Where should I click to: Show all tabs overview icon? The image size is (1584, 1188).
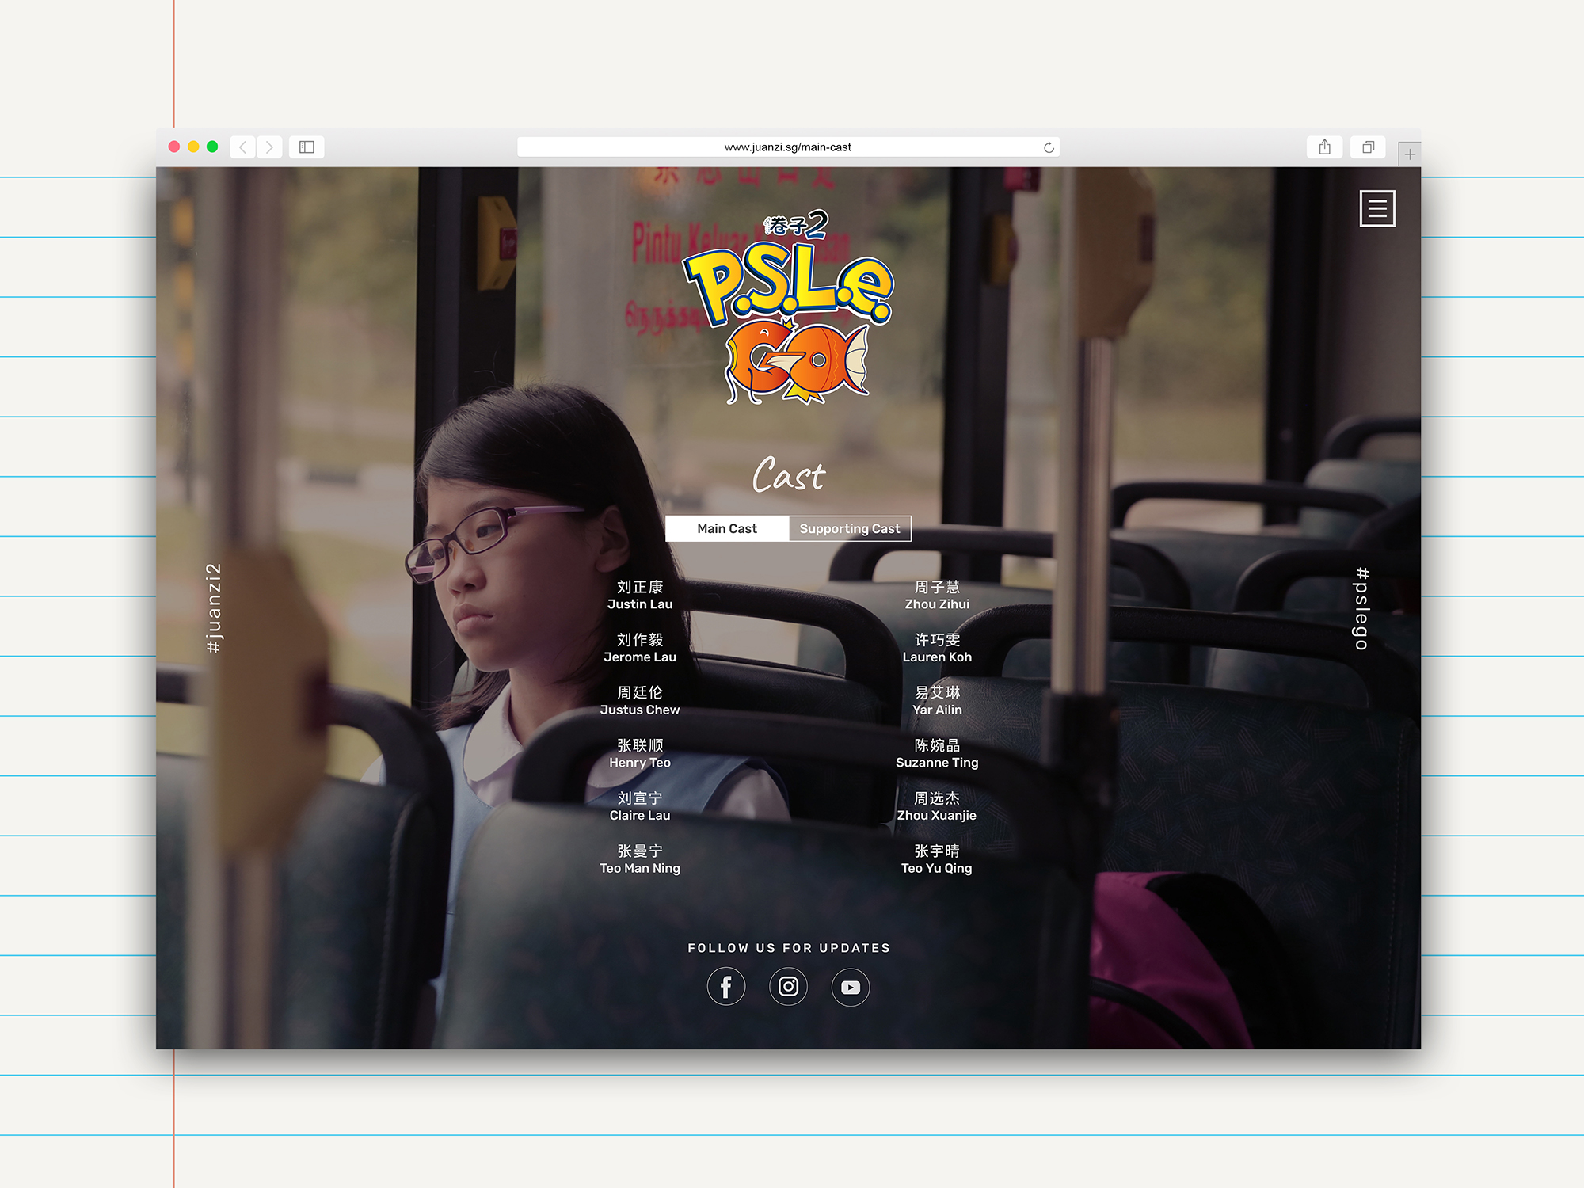tap(1368, 147)
